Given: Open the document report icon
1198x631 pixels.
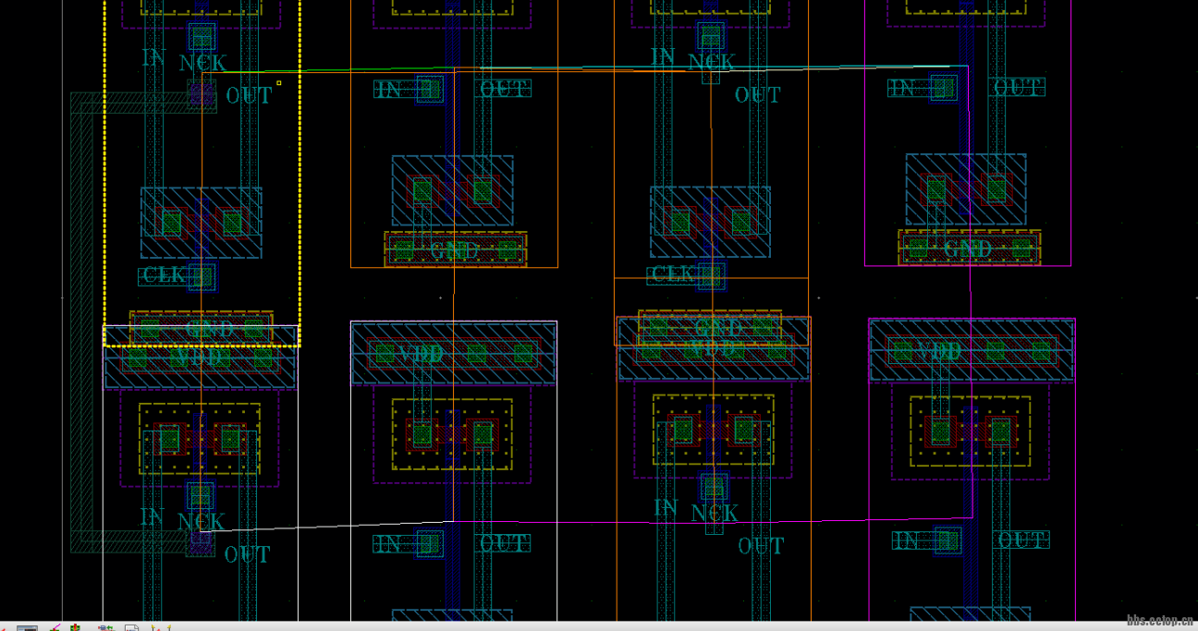Looking at the screenshot, I should pos(131,626).
